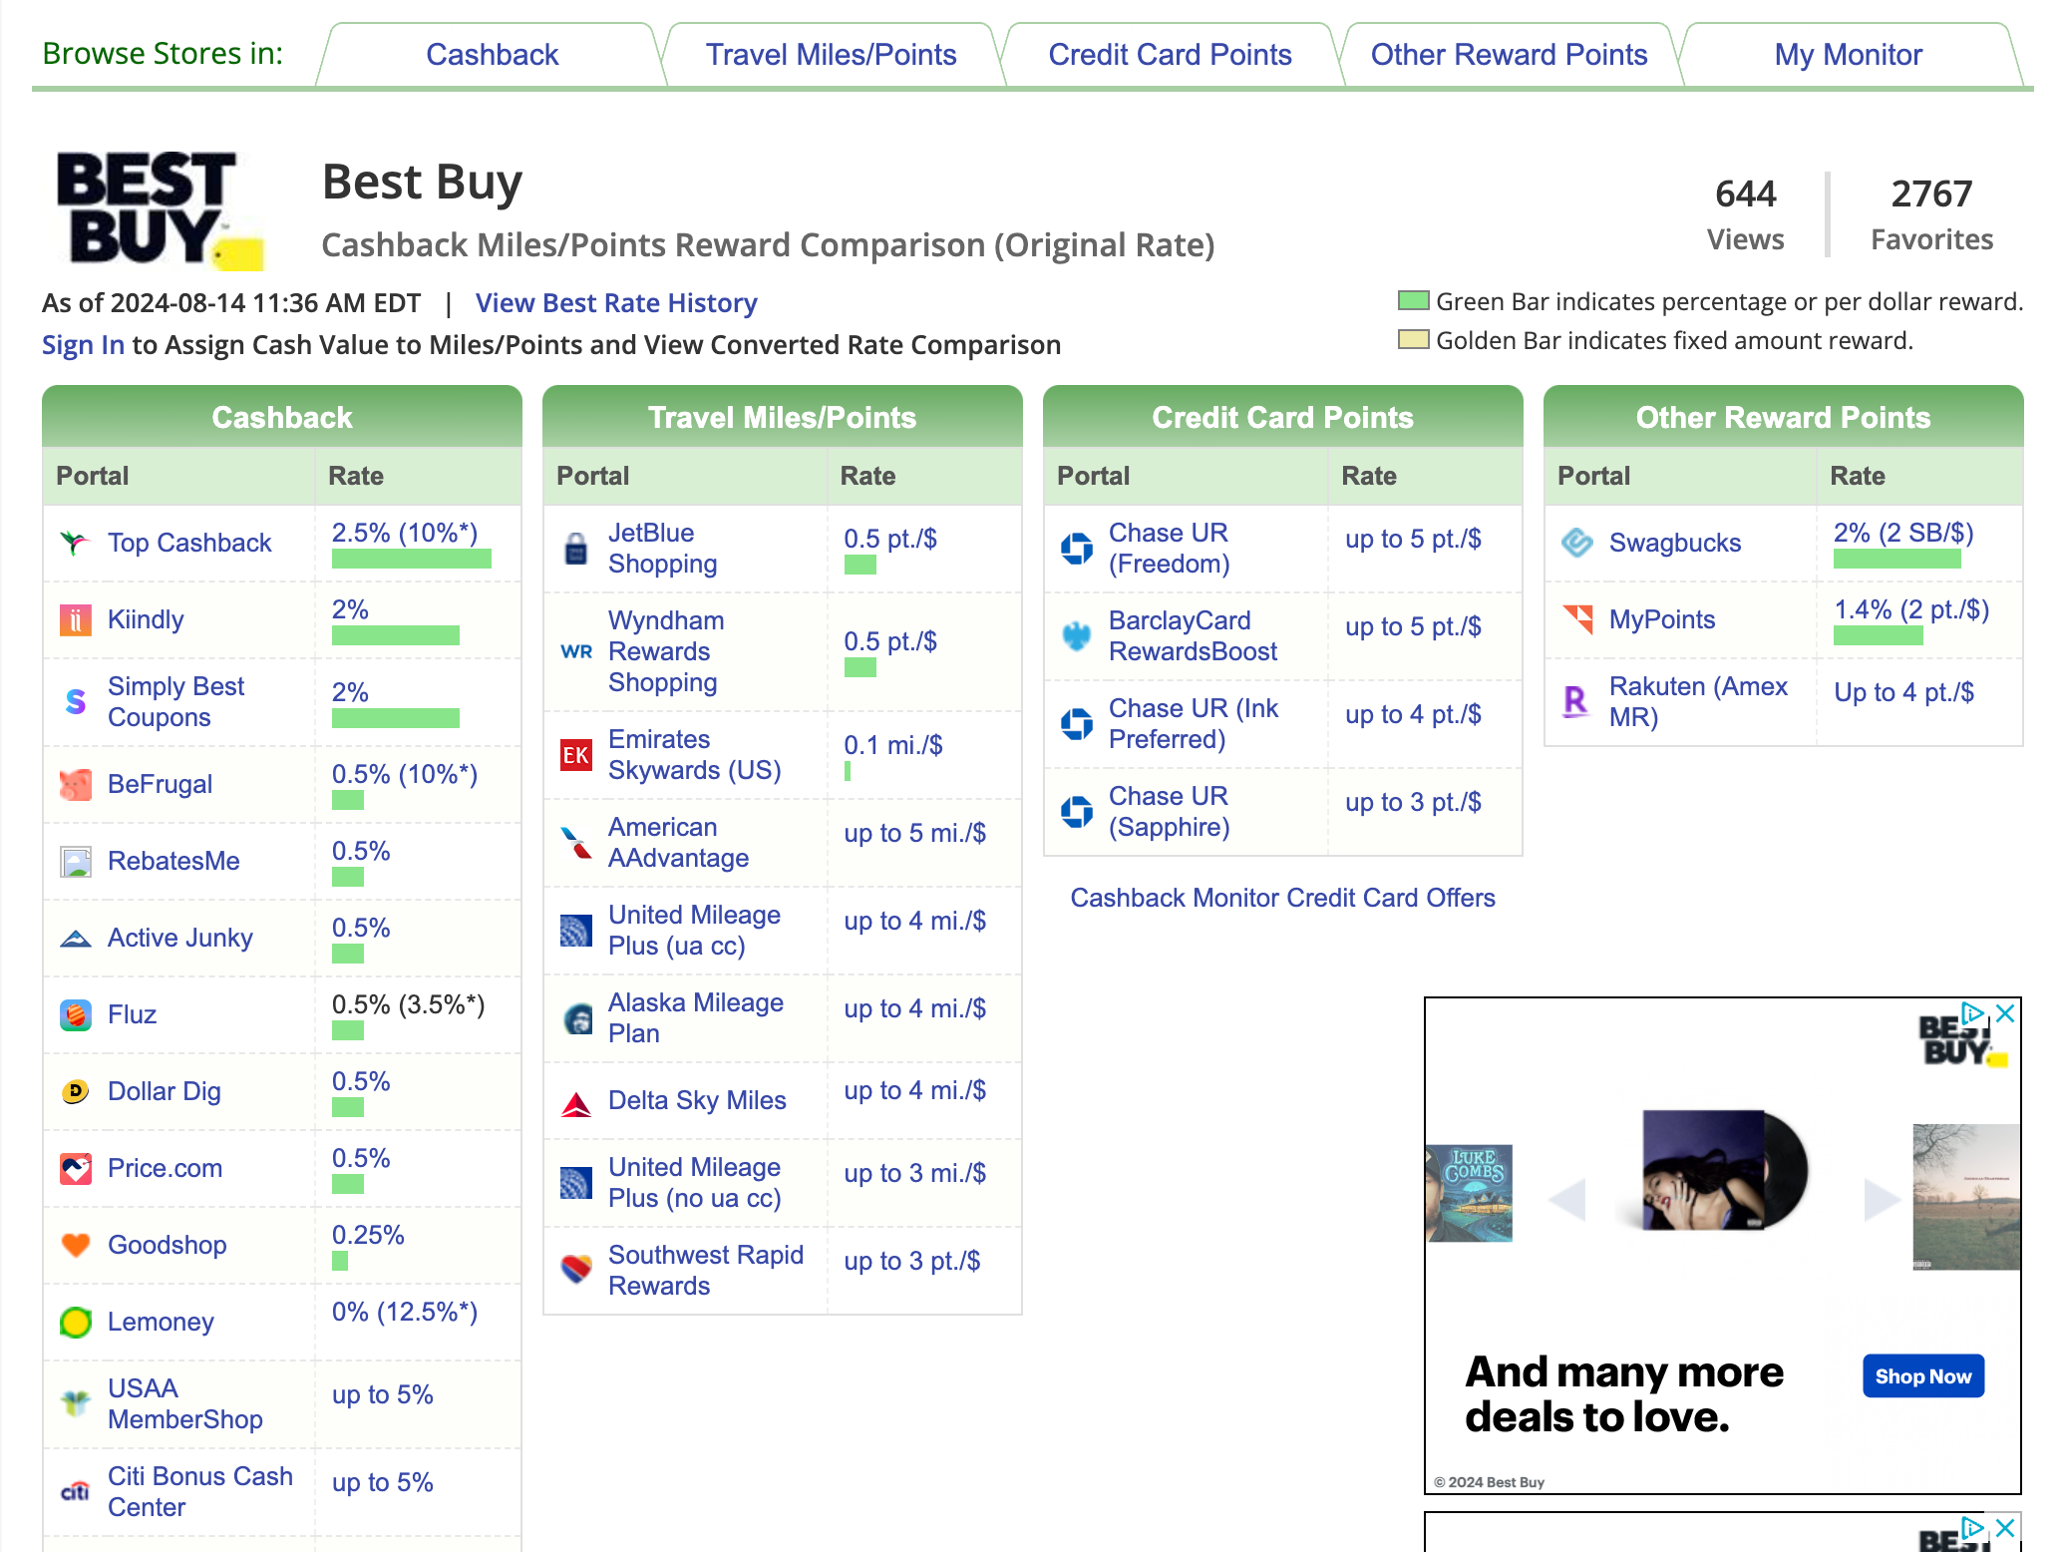Open the AdChoices info icon on ad

point(1973,1013)
